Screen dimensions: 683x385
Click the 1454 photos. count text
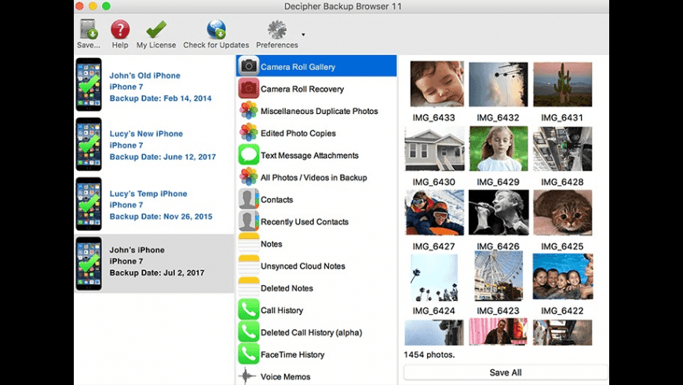coord(429,355)
